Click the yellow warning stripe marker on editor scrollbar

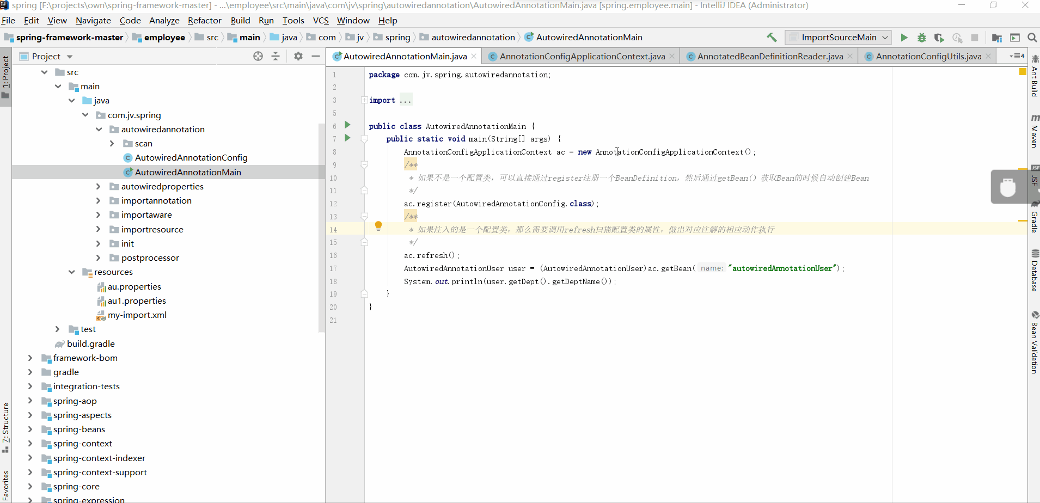1023,220
